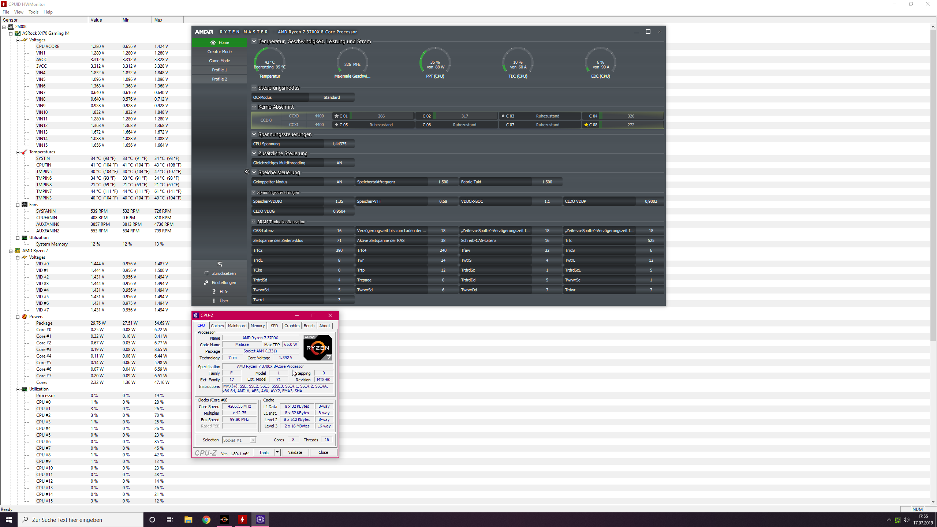Select Game Mode in Ryzen Master sidebar
937x527 pixels.
(x=219, y=61)
